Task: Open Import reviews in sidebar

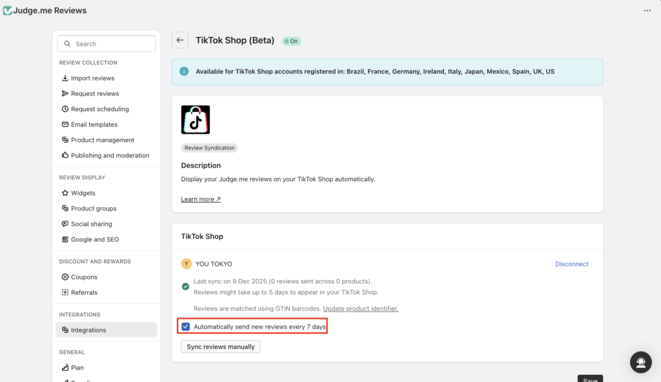Action: tap(92, 78)
